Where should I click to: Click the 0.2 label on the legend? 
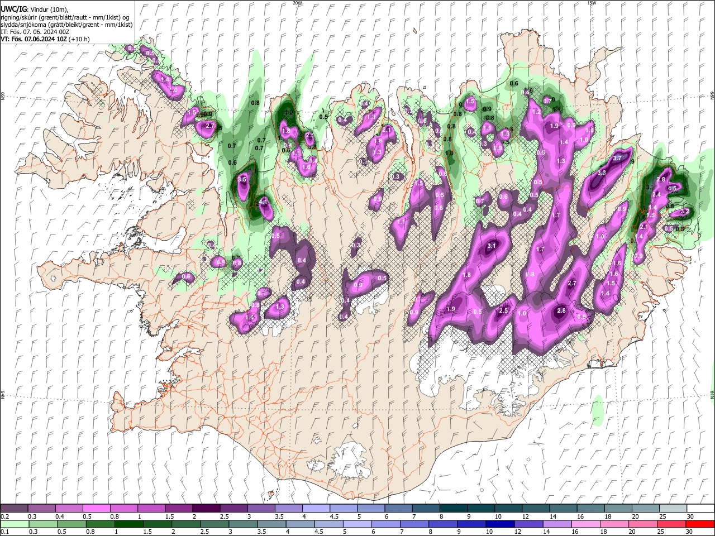(x=4, y=517)
